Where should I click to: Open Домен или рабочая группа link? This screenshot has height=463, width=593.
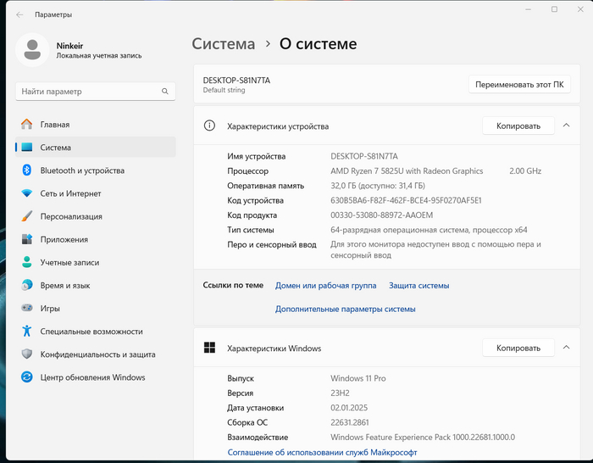coord(326,286)
